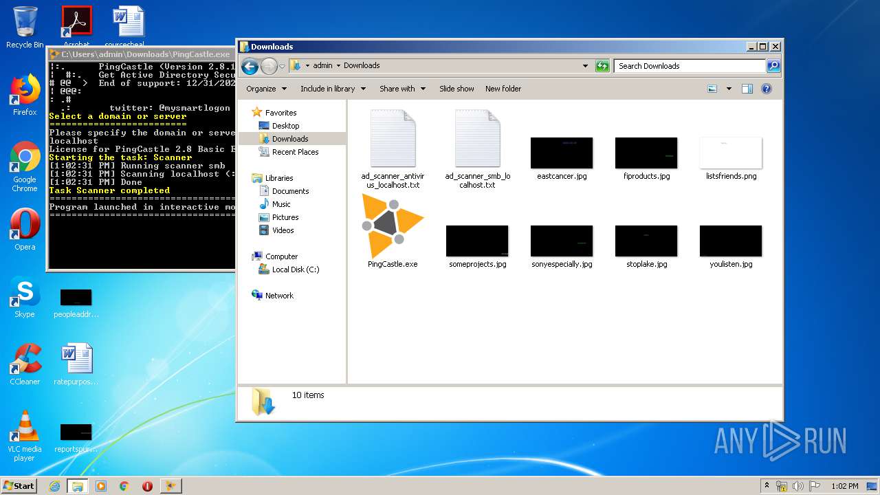Select PingCastle.exe in Downloads

(393, 231)
